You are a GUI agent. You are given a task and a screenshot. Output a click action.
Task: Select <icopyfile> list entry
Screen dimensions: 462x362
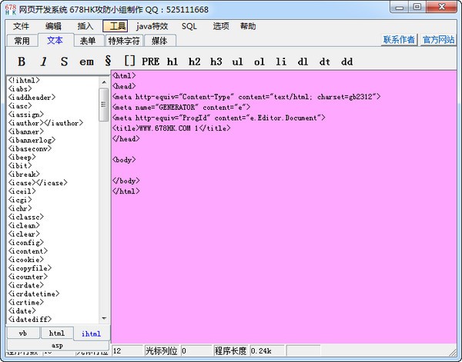(30, 268)
